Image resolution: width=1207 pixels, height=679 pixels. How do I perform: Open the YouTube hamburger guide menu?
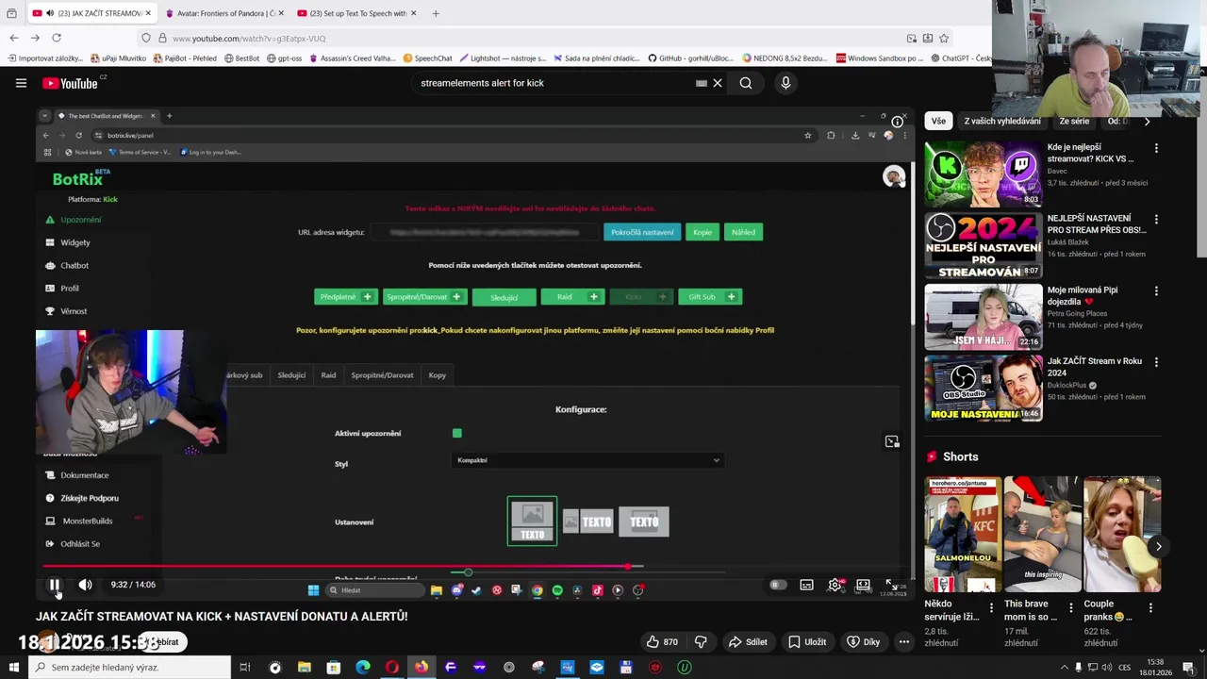(21, 83)
